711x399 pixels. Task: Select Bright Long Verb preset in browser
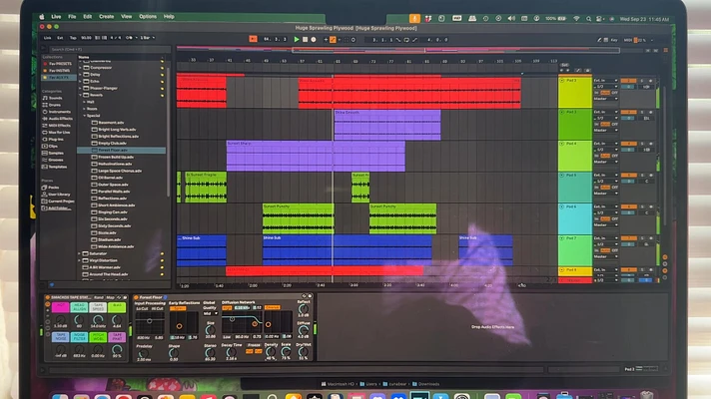[x=117, y=129]
